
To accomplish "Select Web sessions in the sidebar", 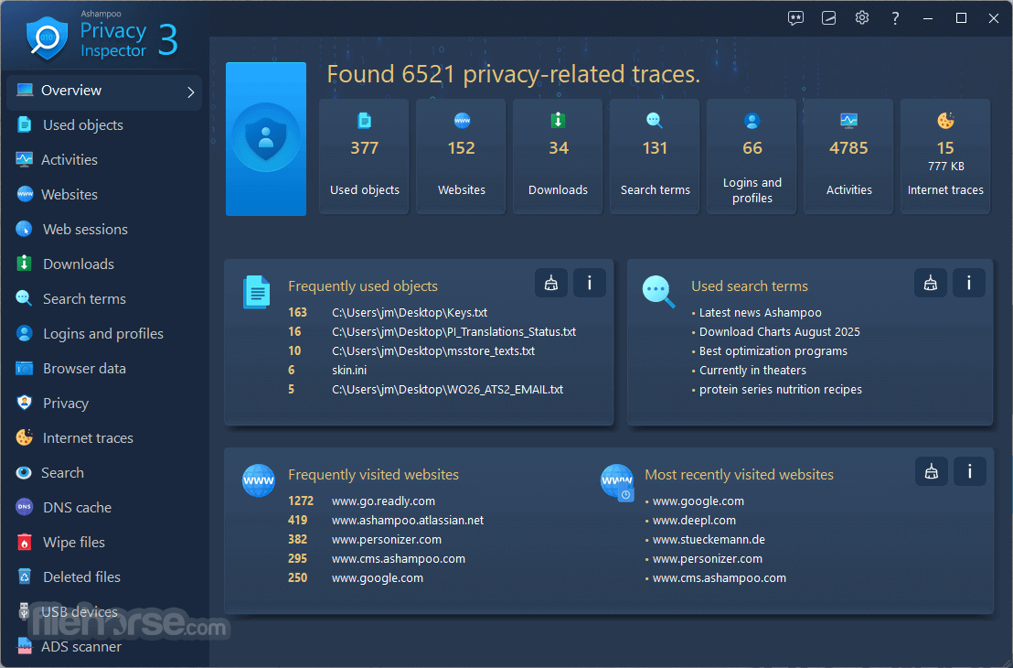I will pos(85,230).
